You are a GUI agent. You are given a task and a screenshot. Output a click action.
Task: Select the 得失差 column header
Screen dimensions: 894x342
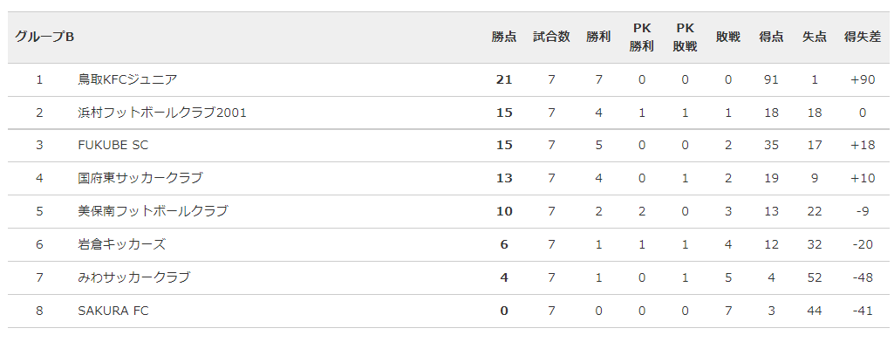click(862, 37)
